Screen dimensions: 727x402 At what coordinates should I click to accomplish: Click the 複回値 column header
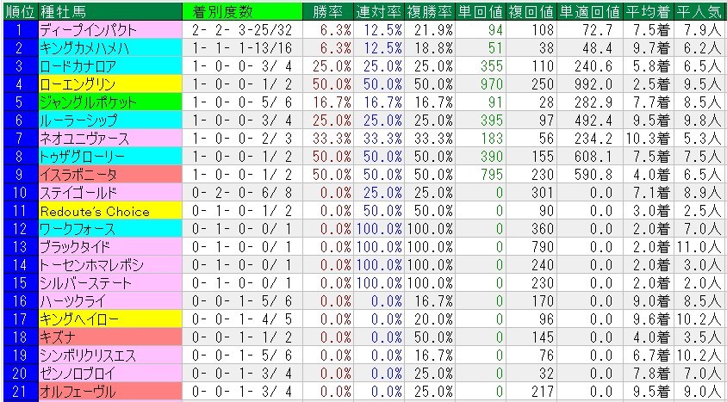(x=531, y=11)
